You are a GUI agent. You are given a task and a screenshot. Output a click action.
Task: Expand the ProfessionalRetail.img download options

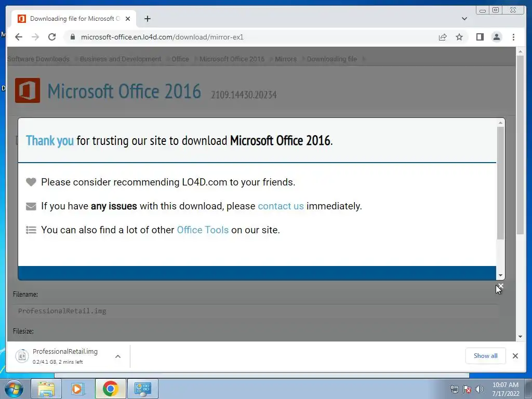(x=118, y=356)
